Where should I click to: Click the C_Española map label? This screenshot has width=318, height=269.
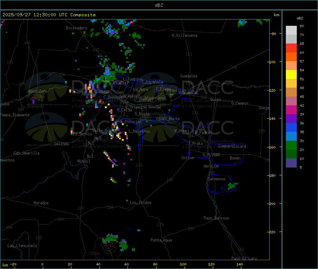(x=153, y=82)
